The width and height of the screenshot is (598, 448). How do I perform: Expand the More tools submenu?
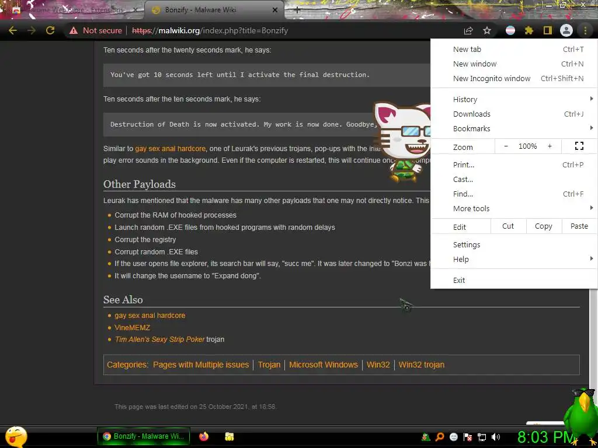pos(514,208)
